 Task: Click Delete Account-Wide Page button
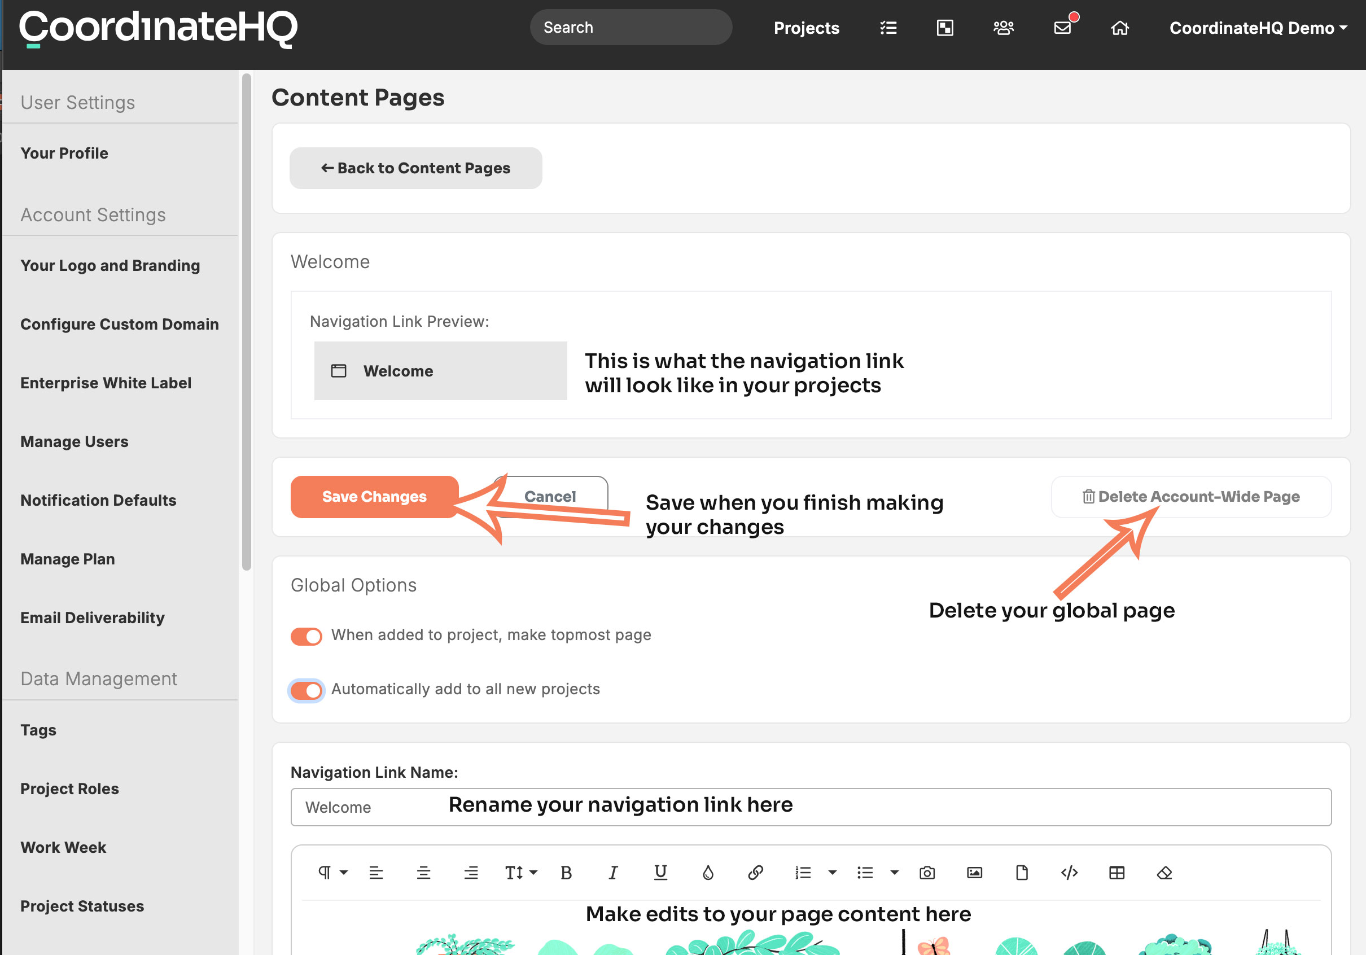tap(1191, 497)
